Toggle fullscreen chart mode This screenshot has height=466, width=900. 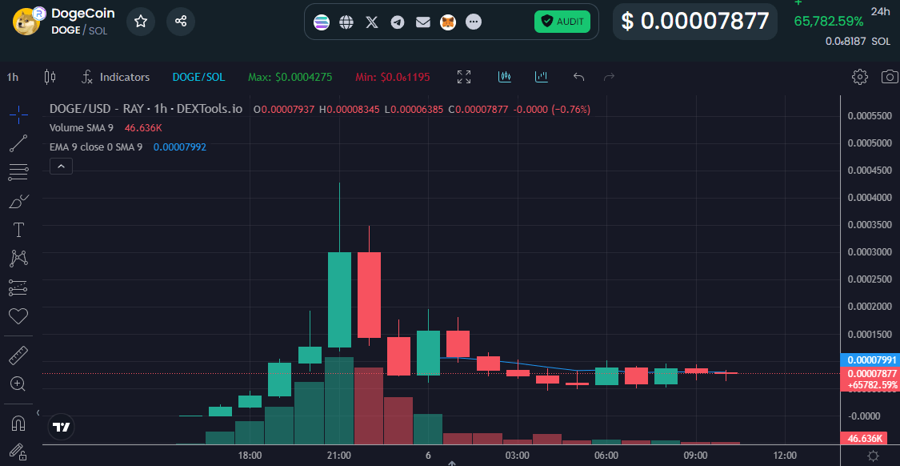pos(464,77)
